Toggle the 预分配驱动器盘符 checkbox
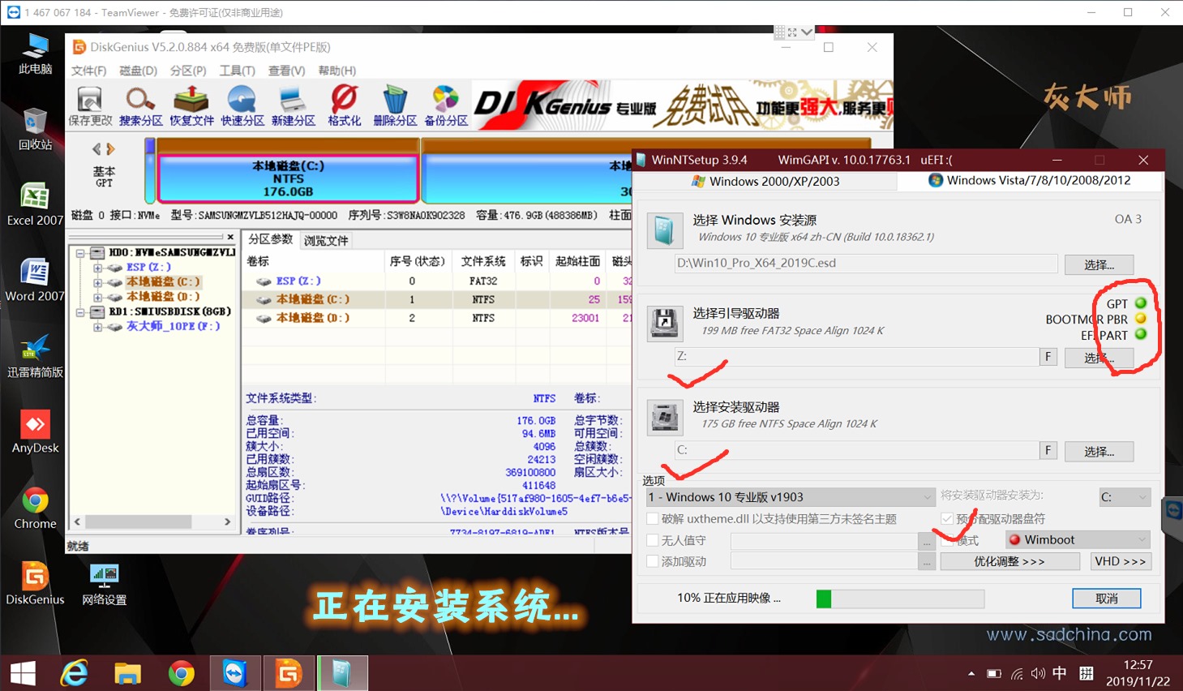This screenshot has height=691, width=1183. click(x=947, y=519)
